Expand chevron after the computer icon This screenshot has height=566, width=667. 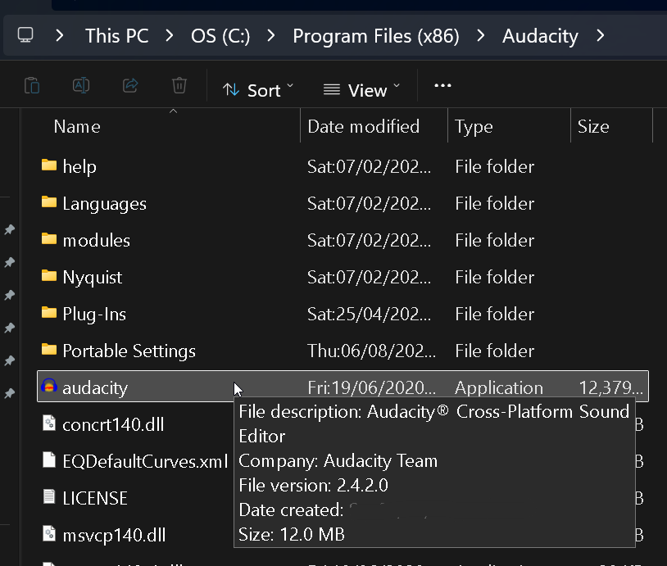[60, 36]
